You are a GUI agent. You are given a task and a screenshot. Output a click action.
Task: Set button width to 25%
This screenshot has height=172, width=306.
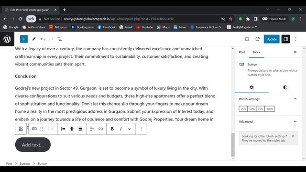(243, 109)
